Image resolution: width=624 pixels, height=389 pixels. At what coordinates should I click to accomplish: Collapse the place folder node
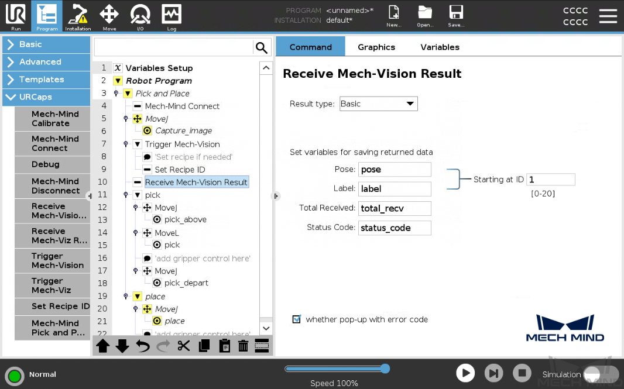[x=138, y=297]
